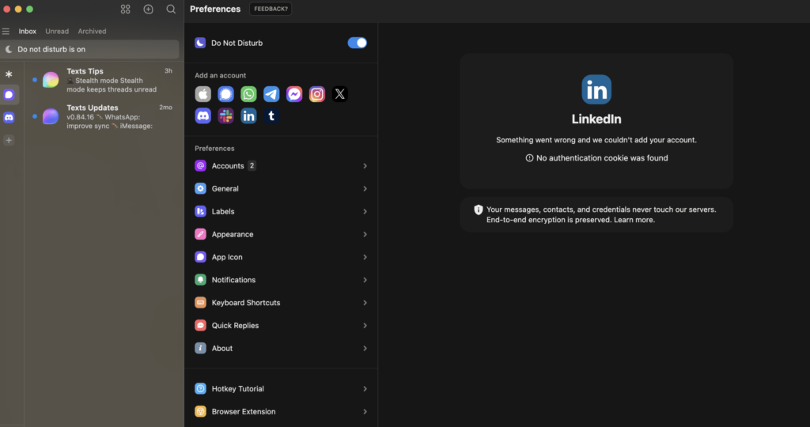
Task: Open the Appearance settings chevron row
Action: pos(281,235)
